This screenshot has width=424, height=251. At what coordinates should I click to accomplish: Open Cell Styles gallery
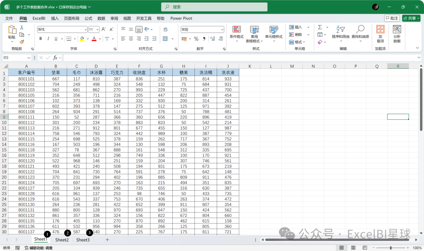(274, 34)
